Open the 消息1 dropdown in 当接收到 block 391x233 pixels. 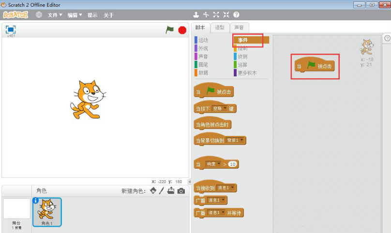pyautogui.click(x=226, y=188)
